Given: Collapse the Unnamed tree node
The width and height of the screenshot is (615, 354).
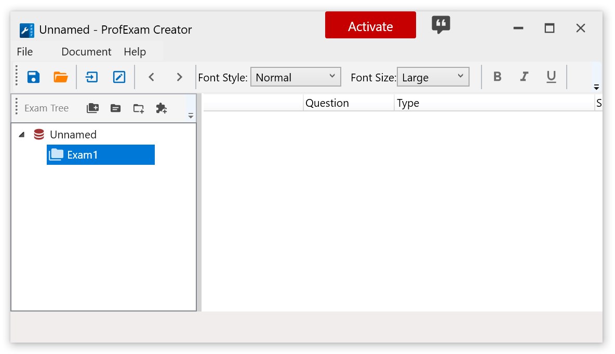Looking at the screenshot, I should [21, 135].
